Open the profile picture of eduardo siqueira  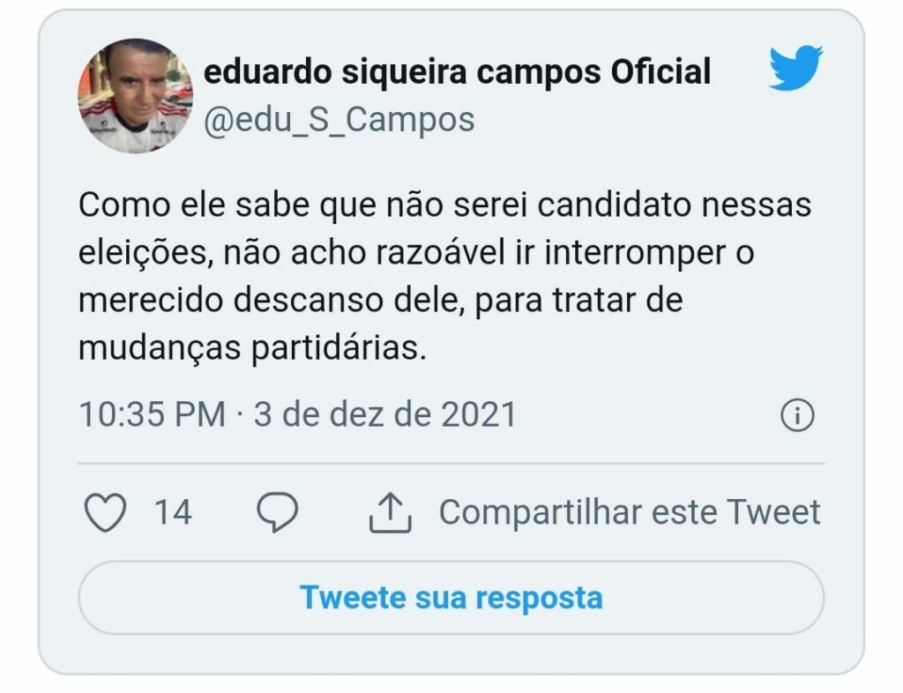pos(135,95)
